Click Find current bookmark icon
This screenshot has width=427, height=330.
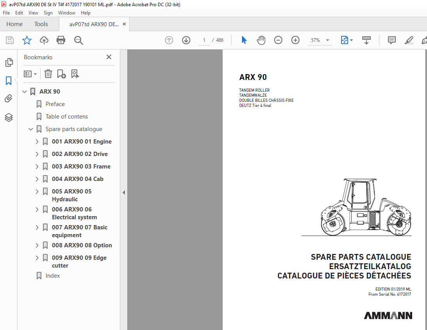click(x=75, y=74)
